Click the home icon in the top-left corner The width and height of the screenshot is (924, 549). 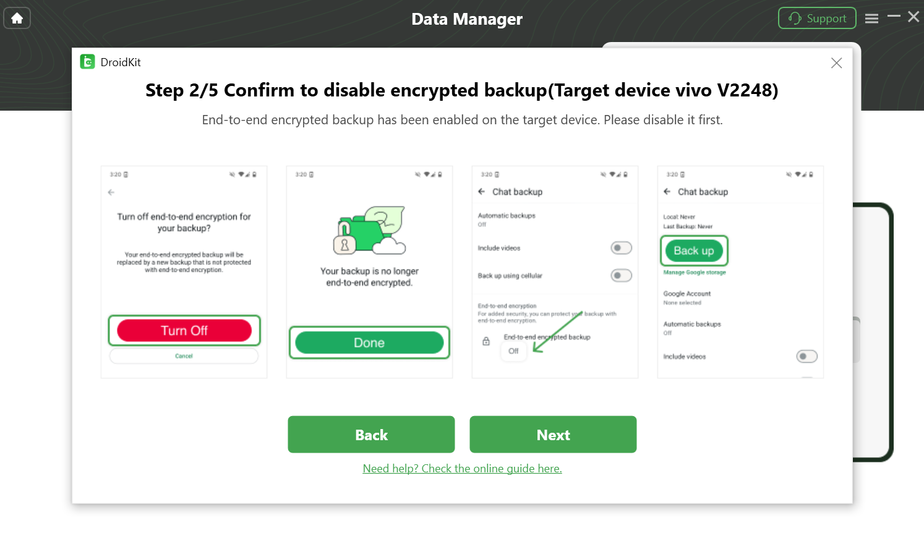17,17
